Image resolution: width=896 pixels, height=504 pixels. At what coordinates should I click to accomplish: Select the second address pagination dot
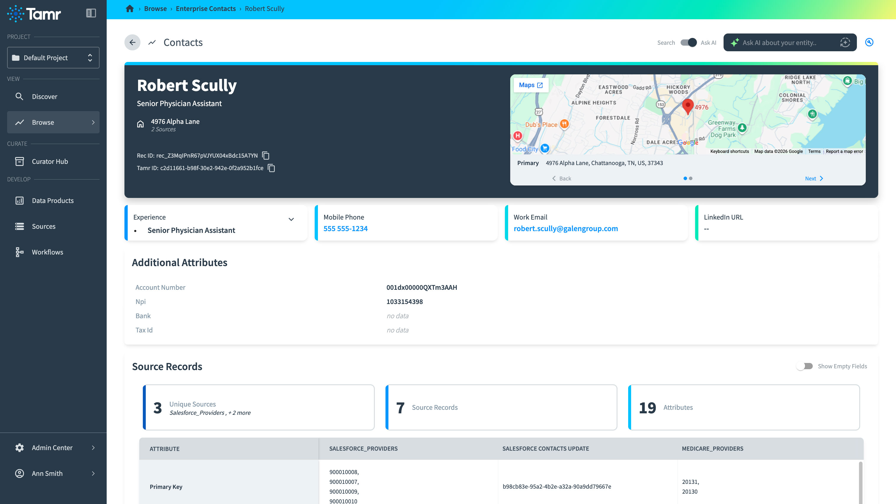691,178
